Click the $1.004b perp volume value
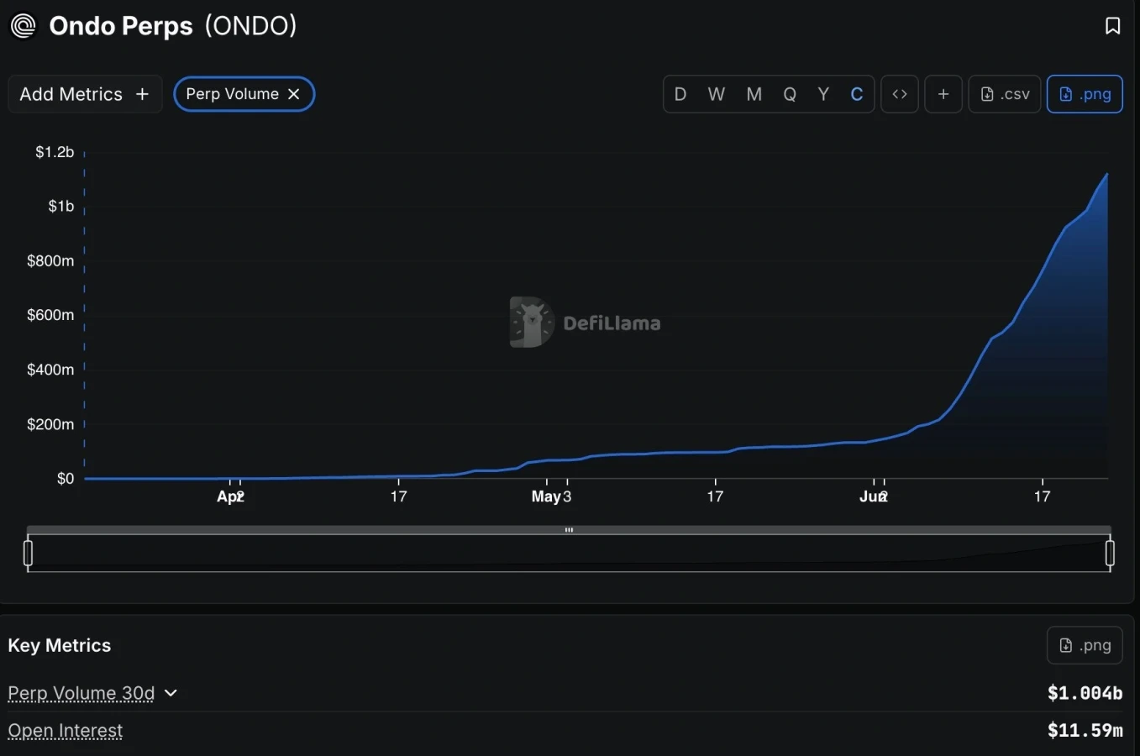This screenshot has height=756, width=1140. pos(1085,693)
